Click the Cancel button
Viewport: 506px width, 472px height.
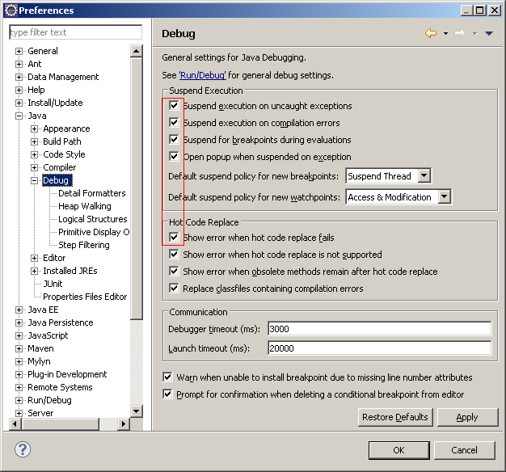(x=464, y=450)
